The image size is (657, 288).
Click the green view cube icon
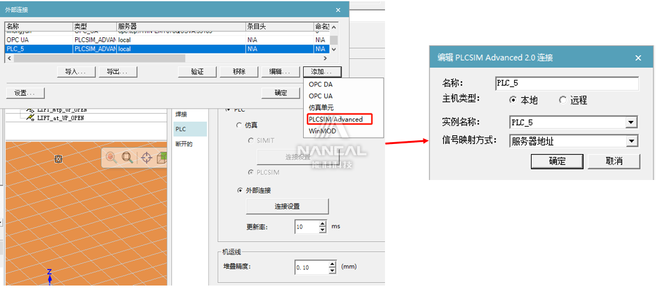tap(162, 158)
